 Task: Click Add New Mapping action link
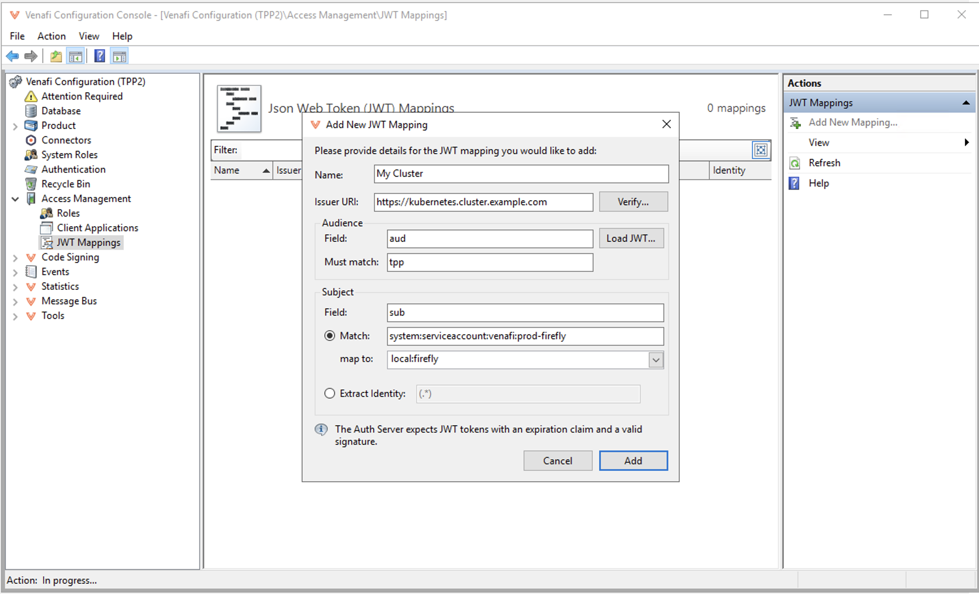click(x=853, y=122)
